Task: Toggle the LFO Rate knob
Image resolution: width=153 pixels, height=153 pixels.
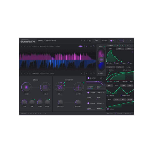Action: pyautogui.click(x=108, y=82)
